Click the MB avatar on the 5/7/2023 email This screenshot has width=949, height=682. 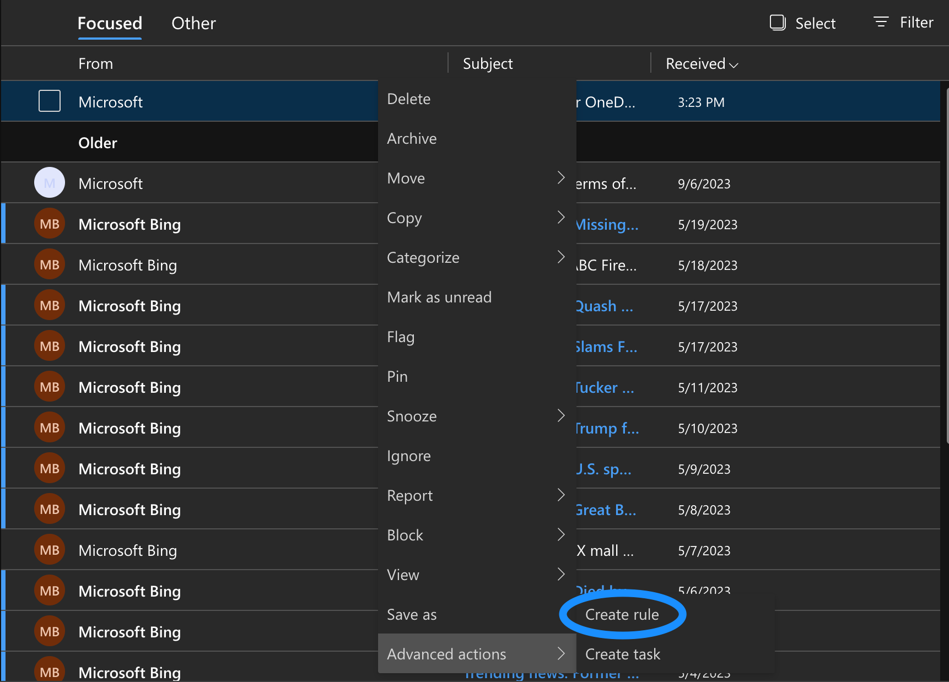click(x=49, y=549)
